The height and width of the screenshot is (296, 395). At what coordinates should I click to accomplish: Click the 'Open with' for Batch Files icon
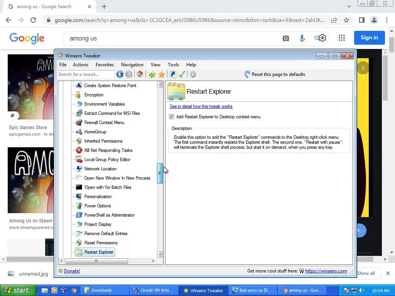tap(79, 187)
